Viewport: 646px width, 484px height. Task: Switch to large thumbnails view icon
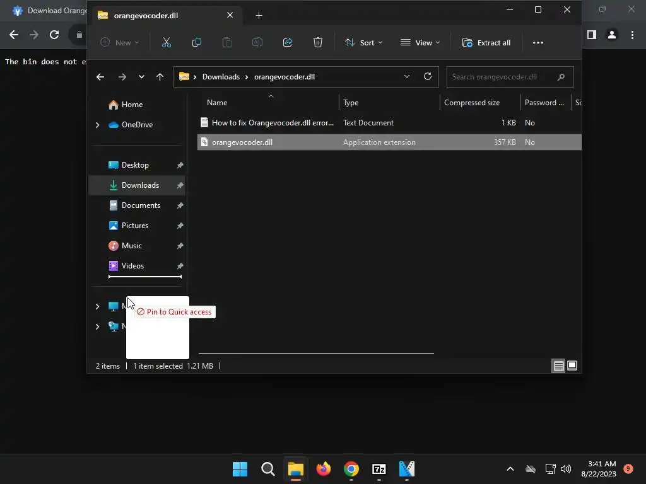point(572,366)
